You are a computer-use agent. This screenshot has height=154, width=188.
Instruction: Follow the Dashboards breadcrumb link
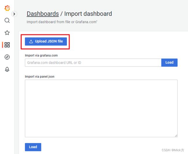tap(43, 14)
